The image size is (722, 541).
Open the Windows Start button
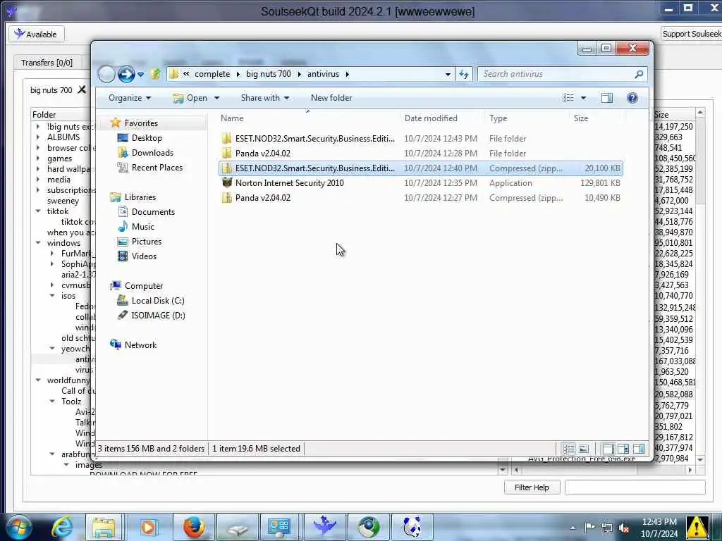[x=18, y=527]
